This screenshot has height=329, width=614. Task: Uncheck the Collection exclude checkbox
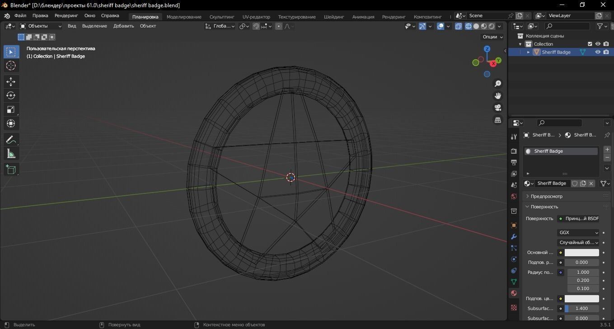click(590, 44)
